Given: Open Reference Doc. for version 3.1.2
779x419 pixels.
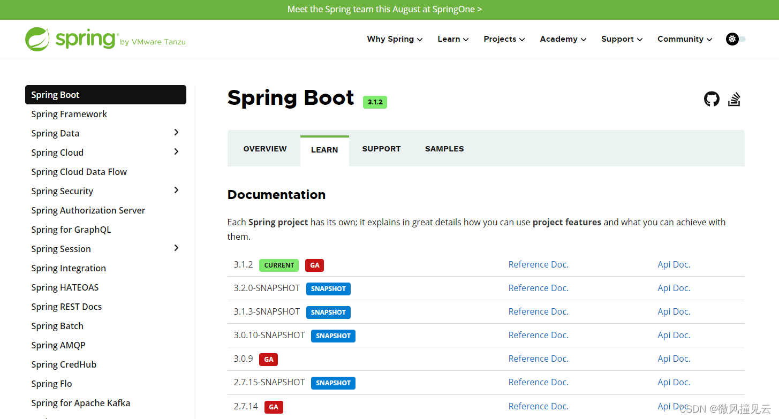Looking at the screenshot, I should pyautogui.click(x=538, y=264).
